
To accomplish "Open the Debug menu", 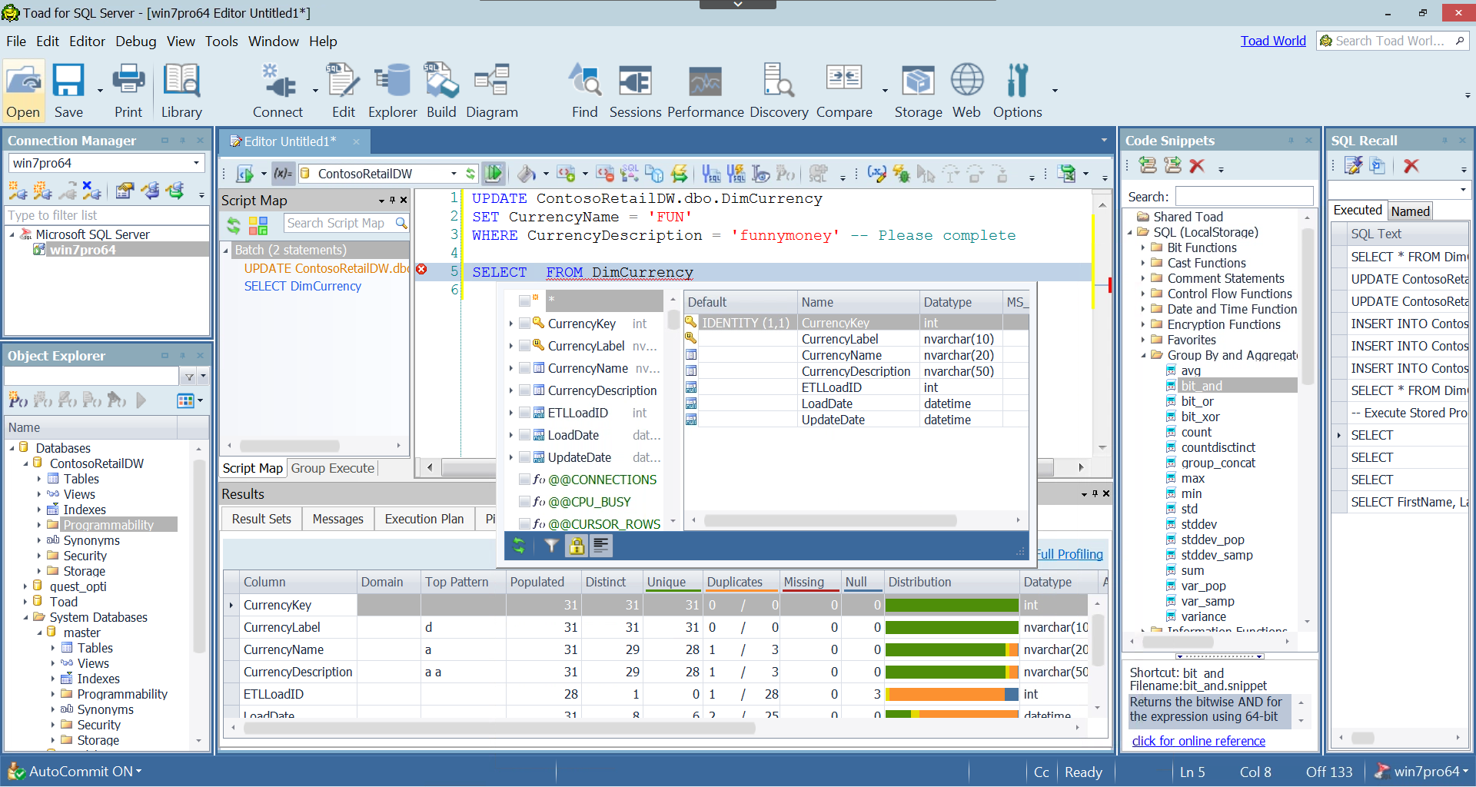I will (135, 42).
